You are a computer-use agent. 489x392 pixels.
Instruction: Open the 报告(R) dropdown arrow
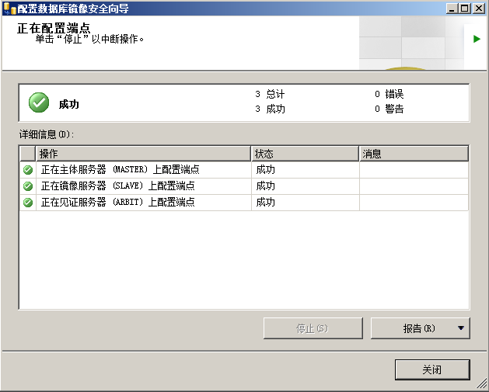point(460,328)
